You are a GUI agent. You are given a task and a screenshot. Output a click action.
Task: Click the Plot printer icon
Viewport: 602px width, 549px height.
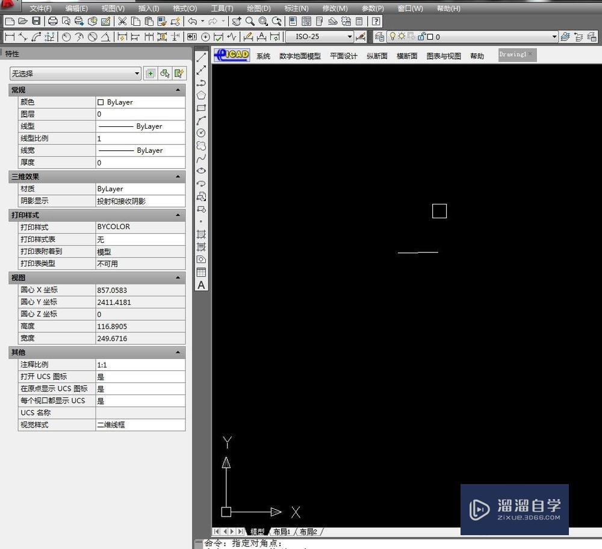(x=52, y=20)
